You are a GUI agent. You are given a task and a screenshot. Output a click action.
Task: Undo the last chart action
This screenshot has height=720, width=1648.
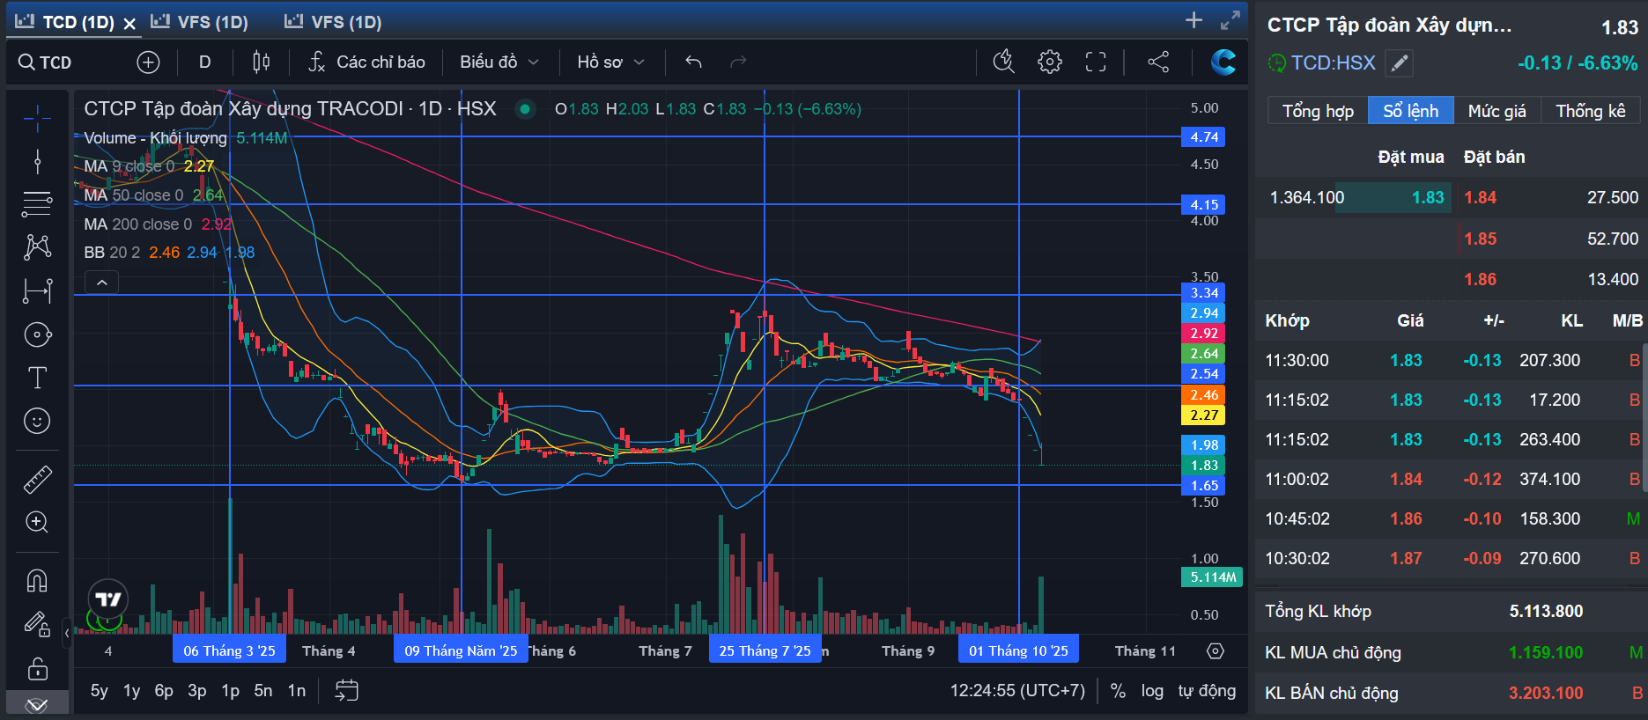(693, 62)
